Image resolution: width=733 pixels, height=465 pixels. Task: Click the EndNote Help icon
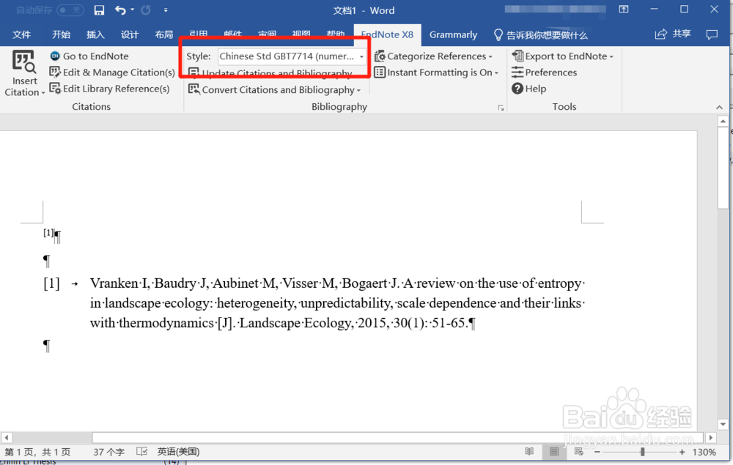click(x=517, y=88)
